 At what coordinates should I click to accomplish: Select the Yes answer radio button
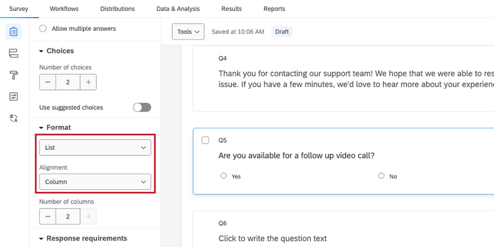tap(224, 176)
